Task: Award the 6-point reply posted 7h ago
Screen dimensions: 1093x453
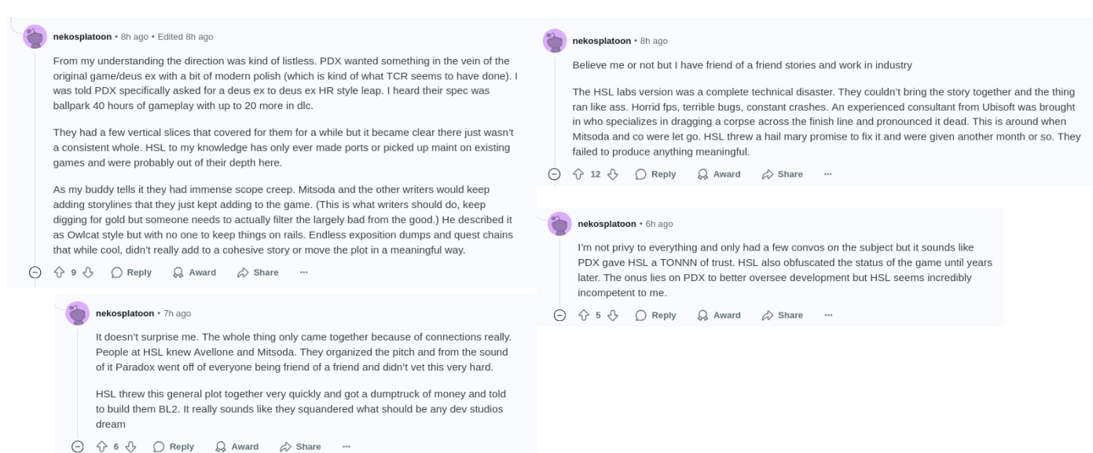Action: 237,447
